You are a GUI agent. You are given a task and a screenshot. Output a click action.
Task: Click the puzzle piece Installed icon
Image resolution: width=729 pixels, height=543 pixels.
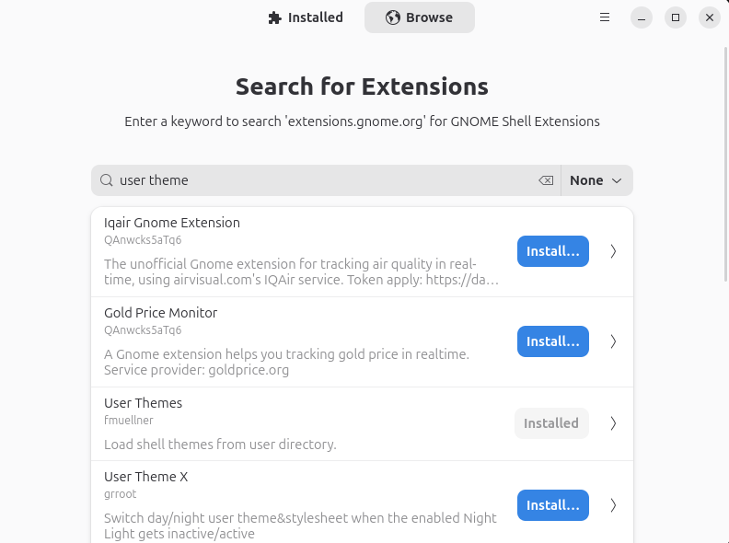(x=274, y=17)
